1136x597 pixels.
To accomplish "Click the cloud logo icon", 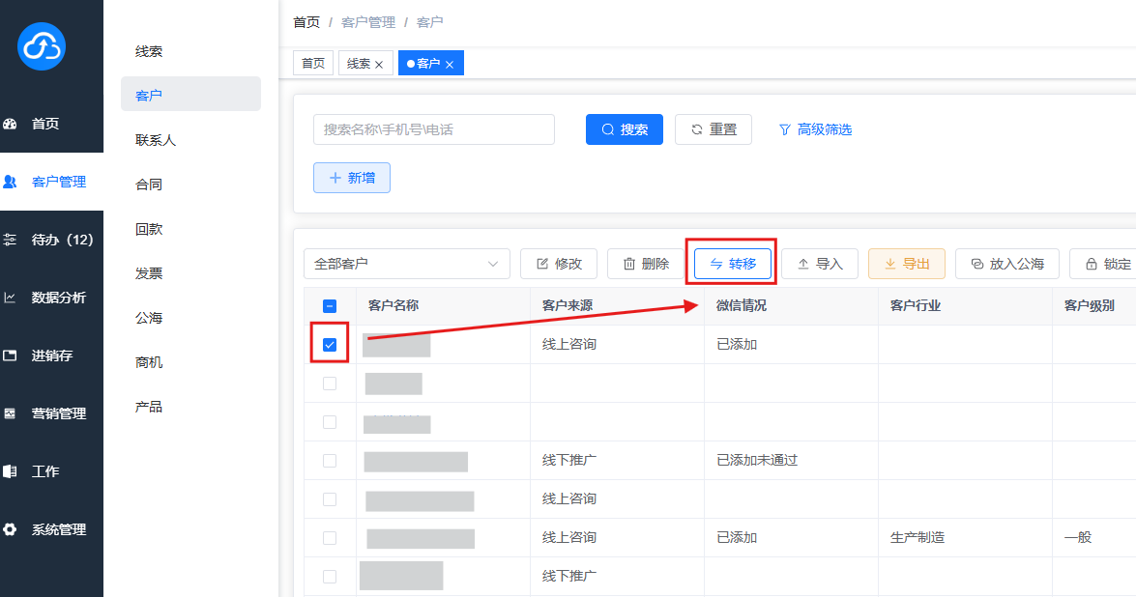I will point(42,46).
